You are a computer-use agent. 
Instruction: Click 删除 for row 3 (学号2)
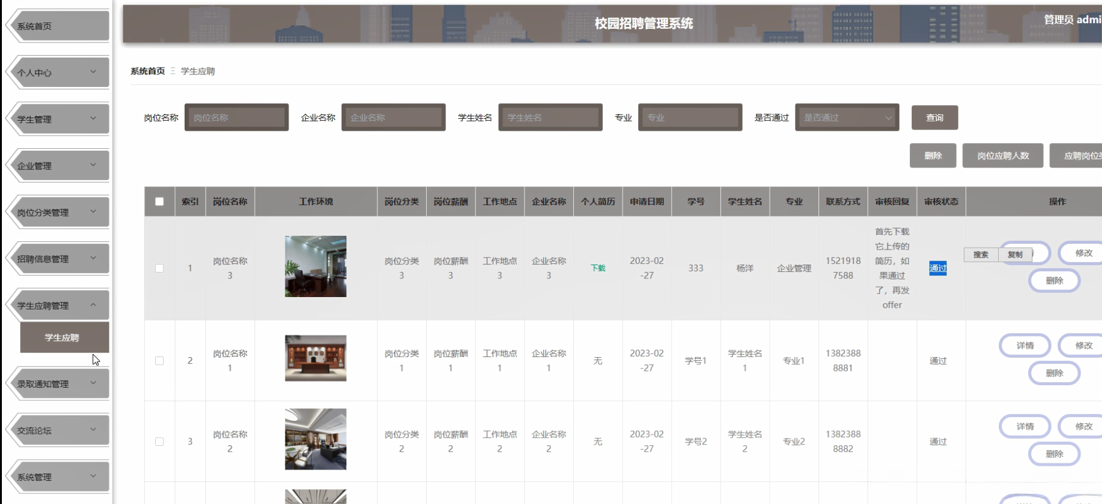click(1054, 454)
